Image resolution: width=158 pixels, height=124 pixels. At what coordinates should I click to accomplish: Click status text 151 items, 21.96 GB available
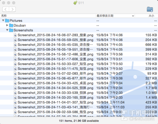[x=79, y=121]
